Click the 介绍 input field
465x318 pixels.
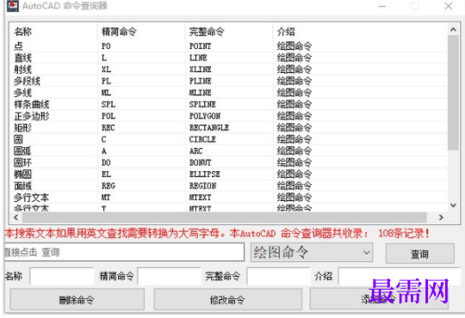(400, 276)
